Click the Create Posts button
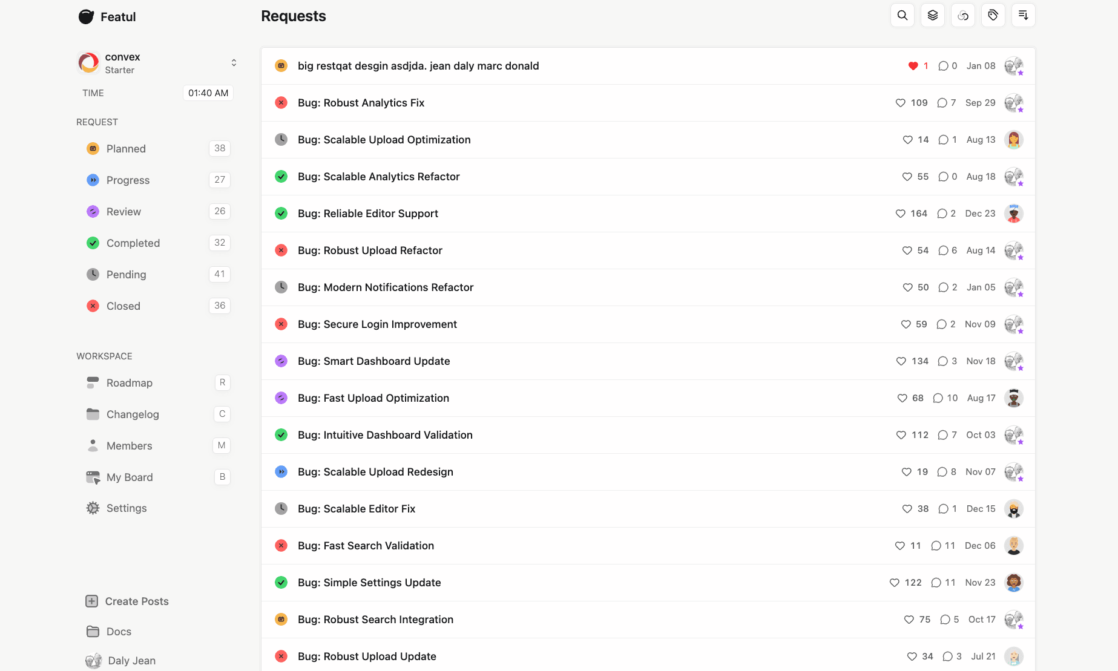This screenshot has width=1118, height=671. pyautogui.click(x=137, y=601)
